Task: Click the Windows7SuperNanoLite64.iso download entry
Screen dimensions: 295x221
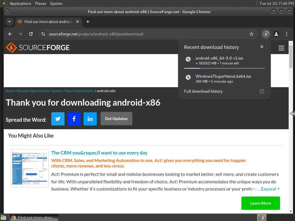Action: point(224,79)
